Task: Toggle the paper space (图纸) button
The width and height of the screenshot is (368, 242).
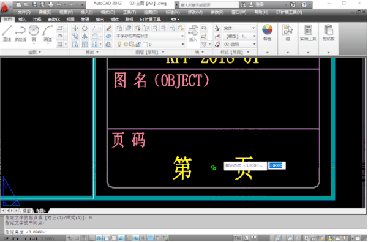Action: coord(238,238)
